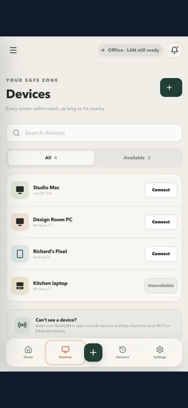Click the Studio Mac monitor icon

click(20, 190)
